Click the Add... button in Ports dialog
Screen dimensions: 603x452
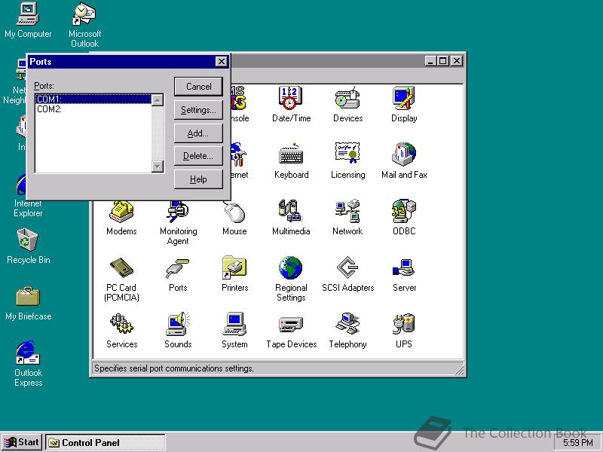198,133
